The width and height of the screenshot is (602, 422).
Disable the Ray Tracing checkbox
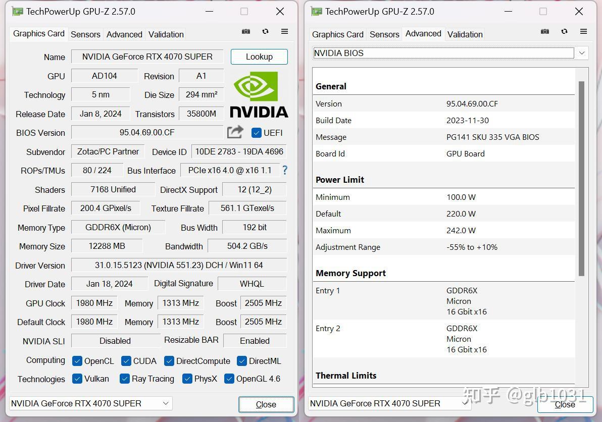pos(125,379)
